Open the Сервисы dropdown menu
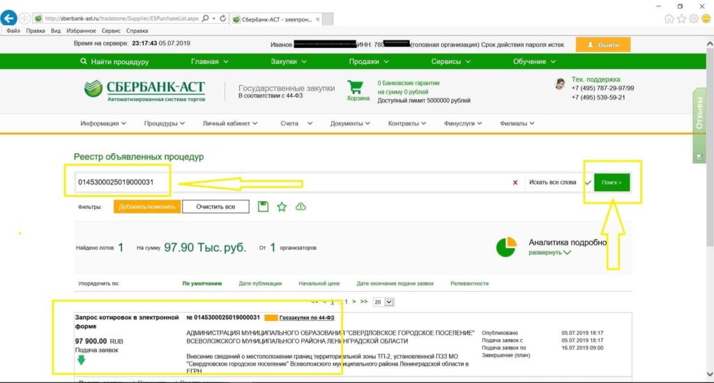This screenshot has height=383, width=714. tap(451, 61)
